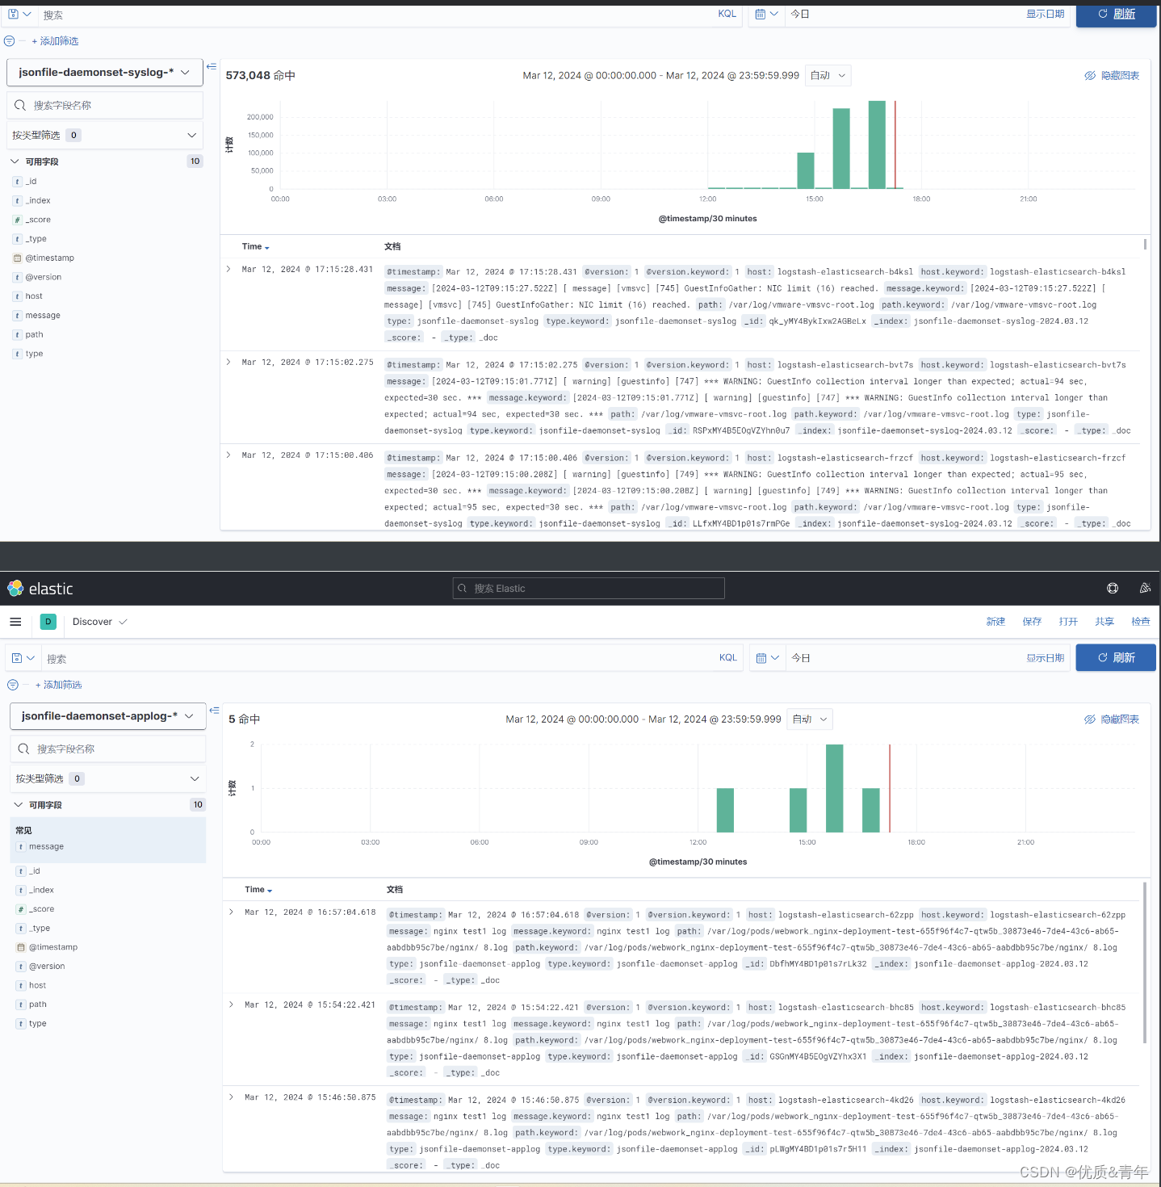1161x1187 pixels.
Task: Select type field in syslog sidebar
Action: (34, 354)
